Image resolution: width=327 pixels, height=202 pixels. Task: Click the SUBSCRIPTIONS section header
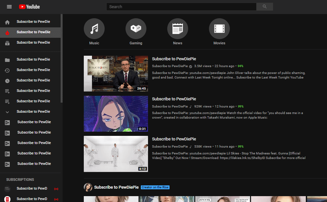coord(20,180)
